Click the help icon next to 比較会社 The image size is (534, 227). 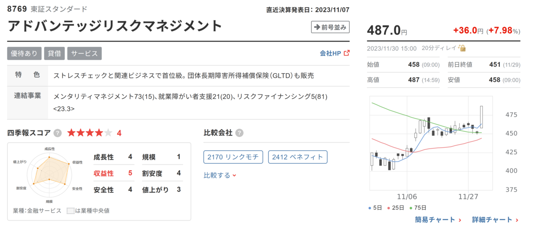pos(239,133)
